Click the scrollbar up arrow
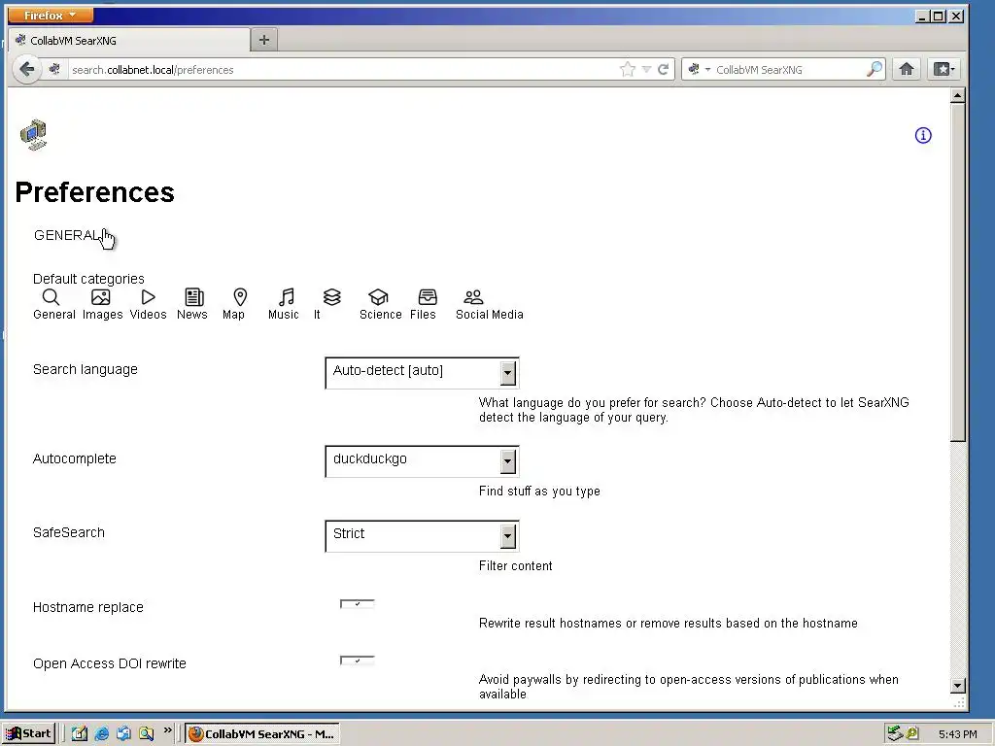The image size is (995, 746). coord(957,96)
